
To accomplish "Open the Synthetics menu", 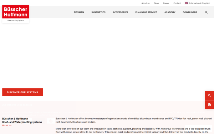I will (x=98, y=12).
